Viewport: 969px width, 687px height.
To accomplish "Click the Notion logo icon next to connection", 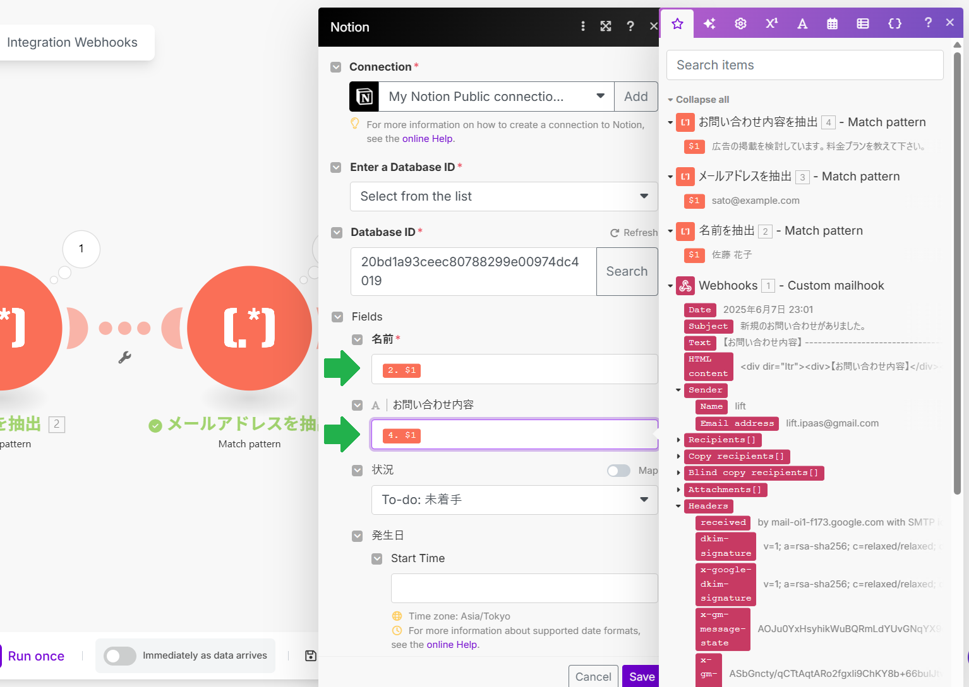I will (x=364, y=97).
